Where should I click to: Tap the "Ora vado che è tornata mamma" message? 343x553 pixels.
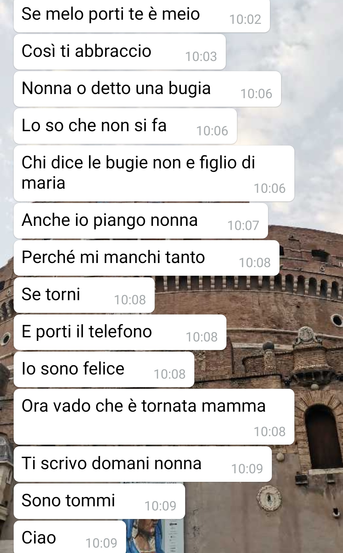[154, 417]
